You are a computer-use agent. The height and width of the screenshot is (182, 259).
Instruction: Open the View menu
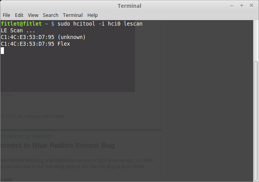(x=33, y=15)
